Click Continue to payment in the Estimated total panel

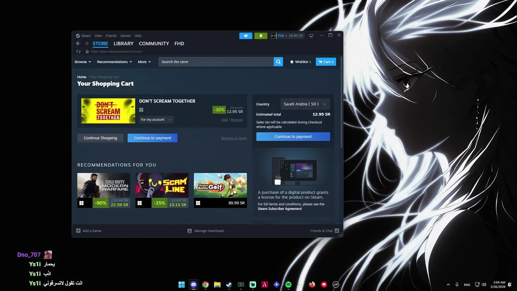click(x=293, y=137)
